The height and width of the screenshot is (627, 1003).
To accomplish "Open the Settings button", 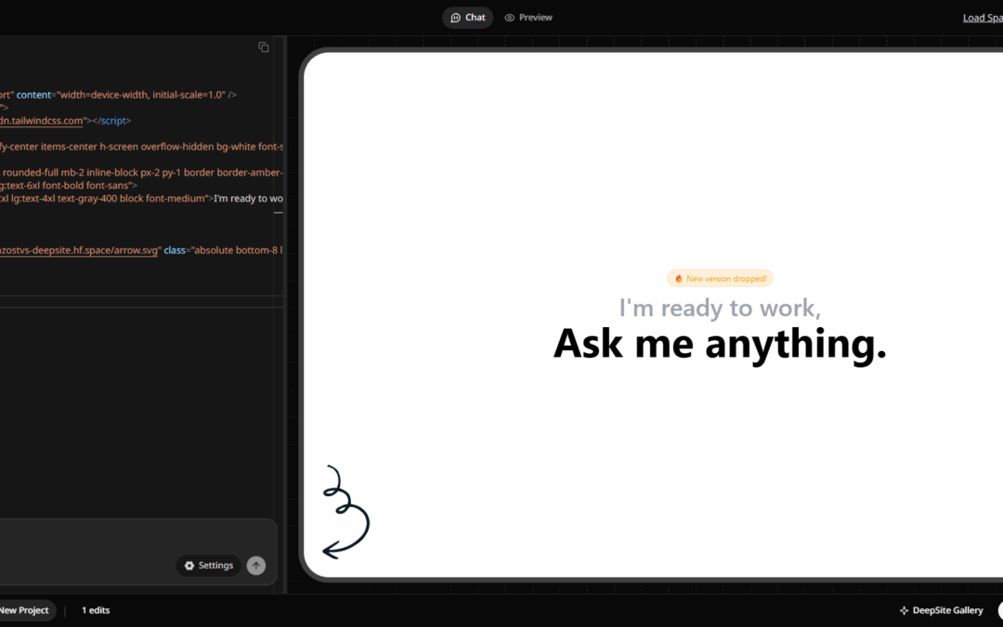I will [x=209, y=566].
